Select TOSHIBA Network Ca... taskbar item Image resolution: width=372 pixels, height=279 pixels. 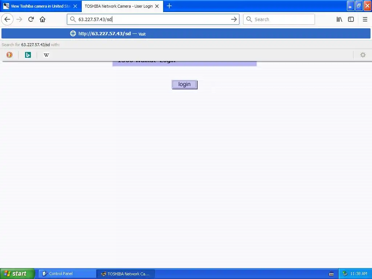[x=126, y=274]
